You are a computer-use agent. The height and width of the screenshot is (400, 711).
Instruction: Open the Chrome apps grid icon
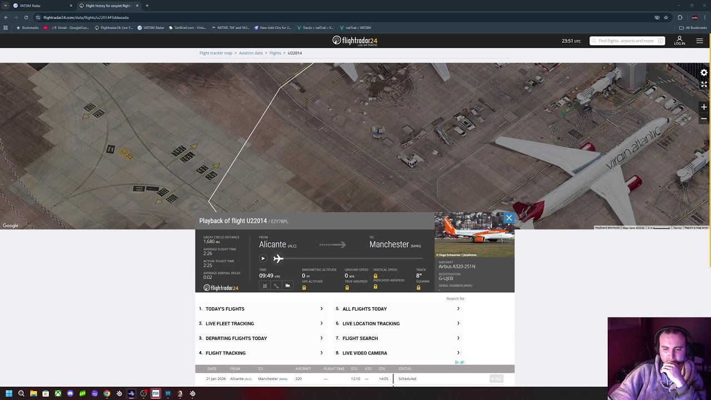[x=6, y=28]
